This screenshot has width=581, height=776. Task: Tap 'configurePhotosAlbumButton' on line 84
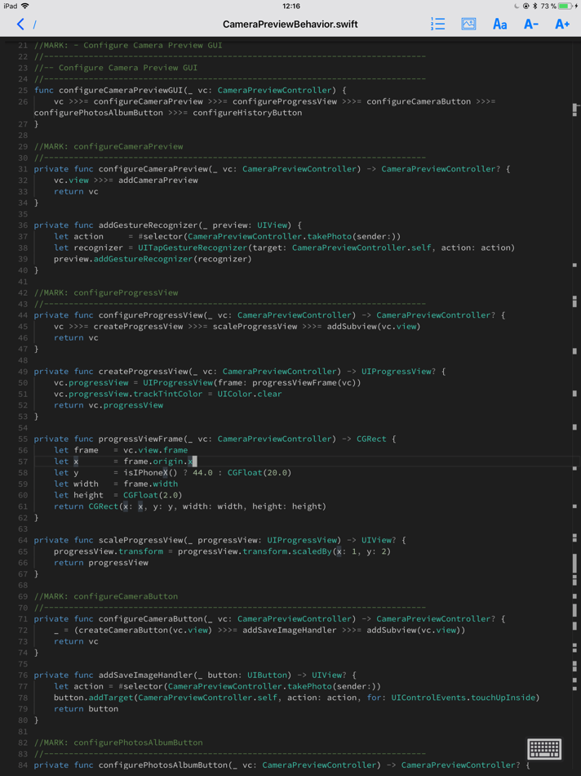(163, 765)
